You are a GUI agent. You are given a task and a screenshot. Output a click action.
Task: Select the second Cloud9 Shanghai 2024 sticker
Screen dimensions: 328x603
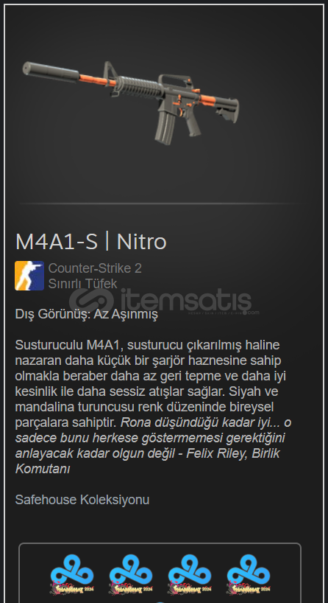[x=131, y=574]
